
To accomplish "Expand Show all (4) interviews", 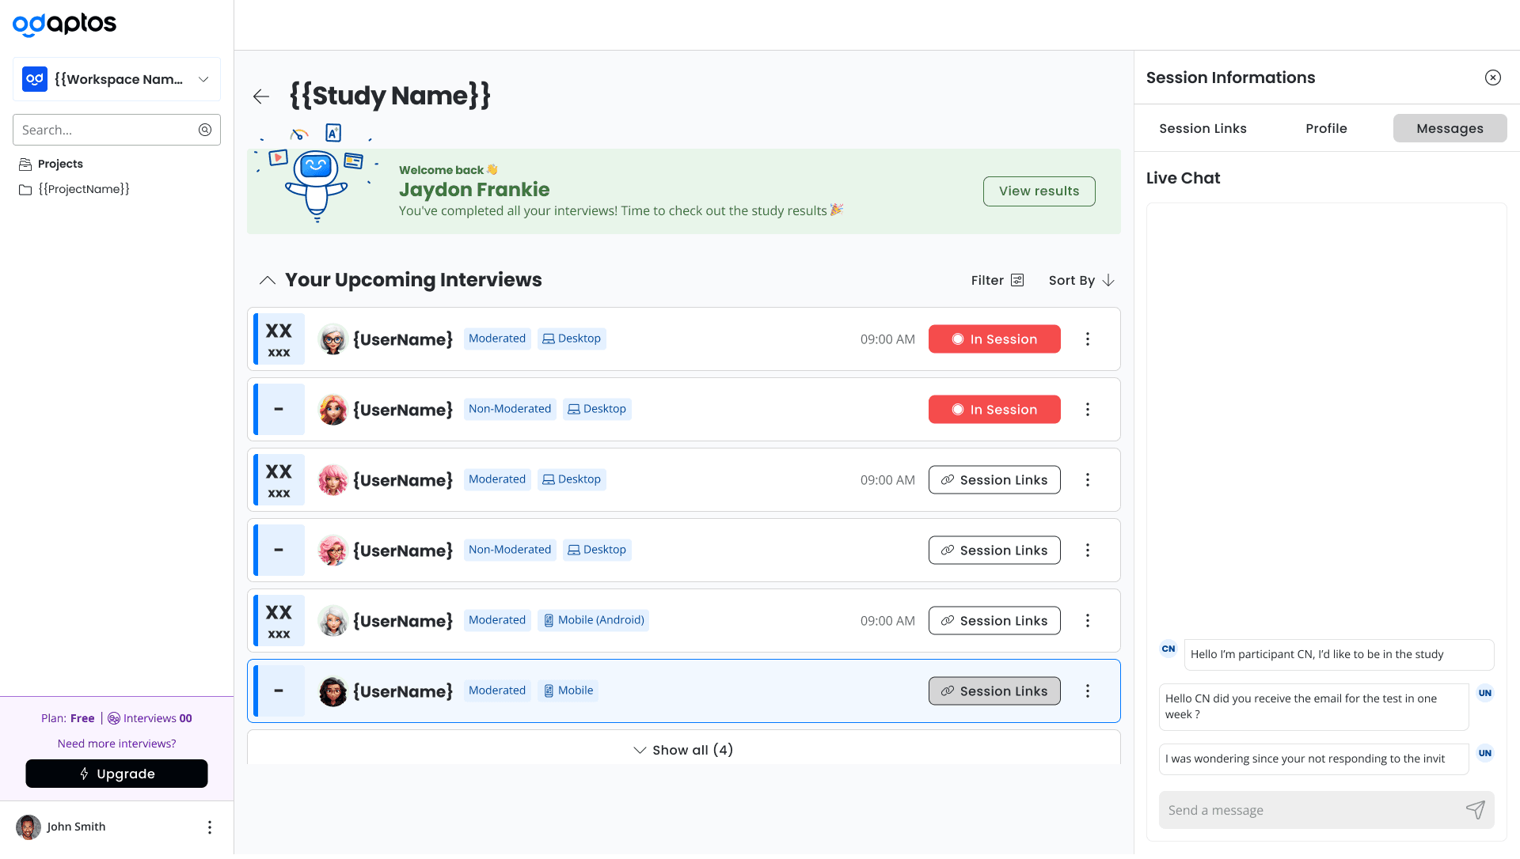I will coord(684,750).
